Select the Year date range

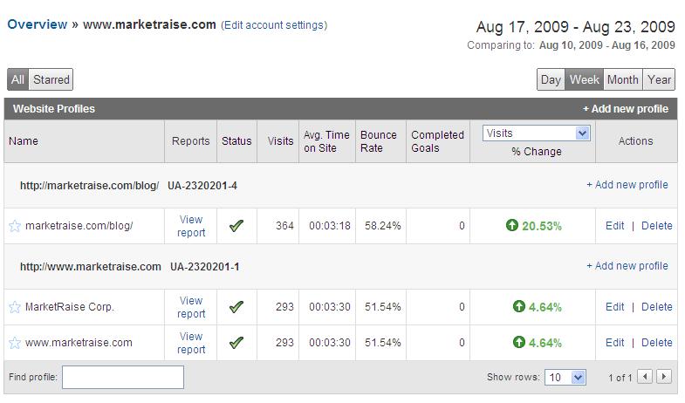coord(659,80)
